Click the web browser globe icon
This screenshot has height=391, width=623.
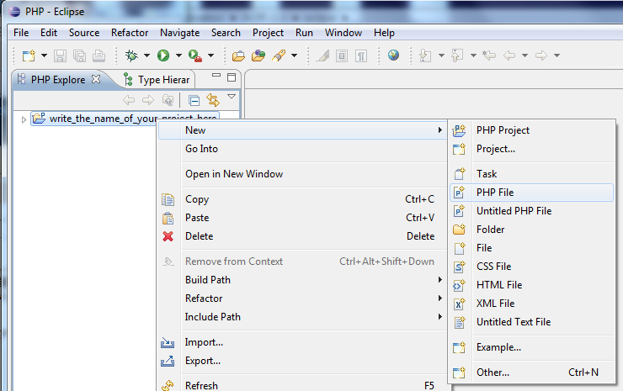(x=393, y=55)
